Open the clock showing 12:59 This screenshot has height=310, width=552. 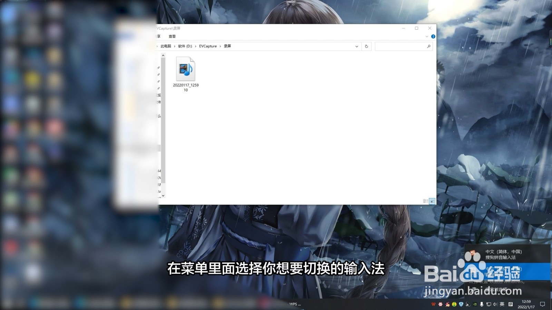coord(526,304)
